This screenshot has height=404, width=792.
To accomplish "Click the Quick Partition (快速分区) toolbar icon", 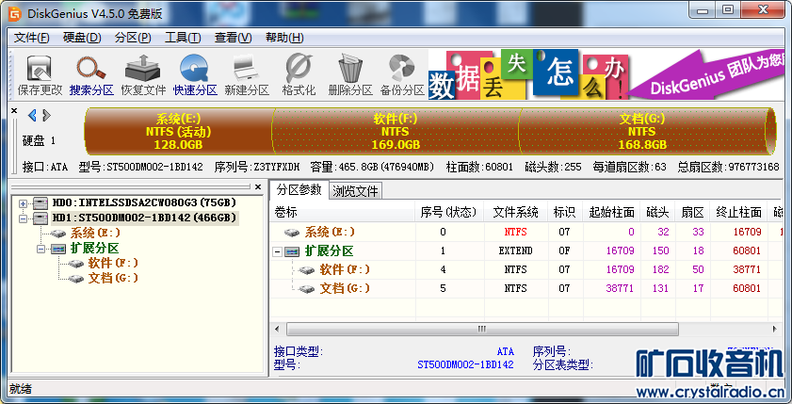I will [x=194, y=68].
